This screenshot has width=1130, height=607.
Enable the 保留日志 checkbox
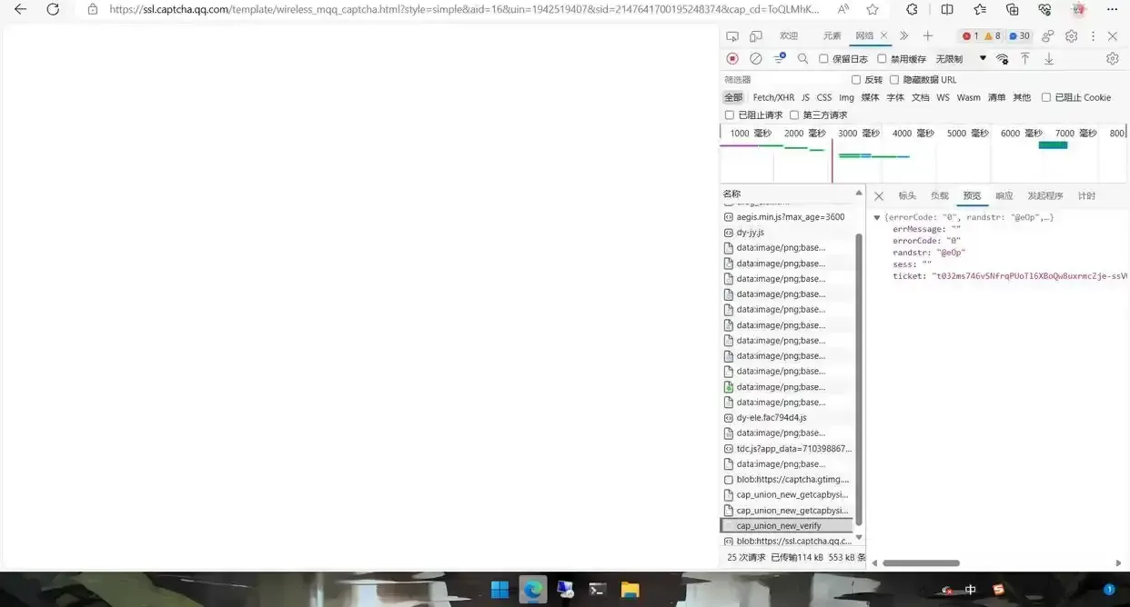823,59
